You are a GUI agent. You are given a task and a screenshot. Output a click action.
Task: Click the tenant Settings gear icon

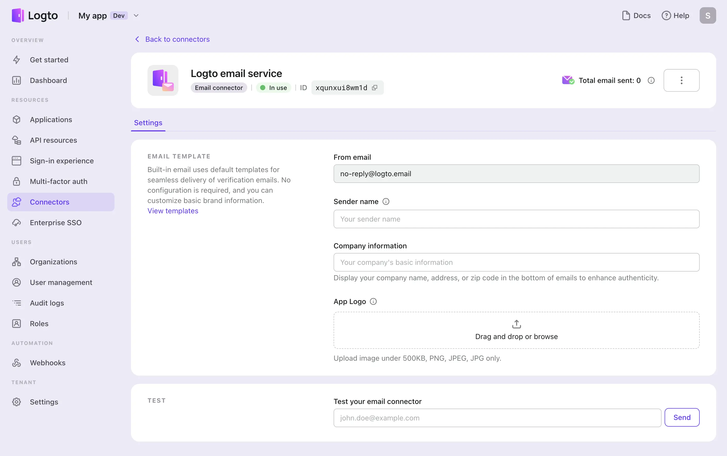(16, 402)
